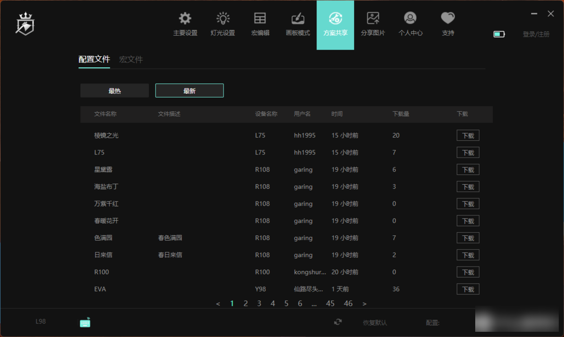This screenshot has width=564, height=337.
Task: Sort list by 最新
Action: [189, 91]
